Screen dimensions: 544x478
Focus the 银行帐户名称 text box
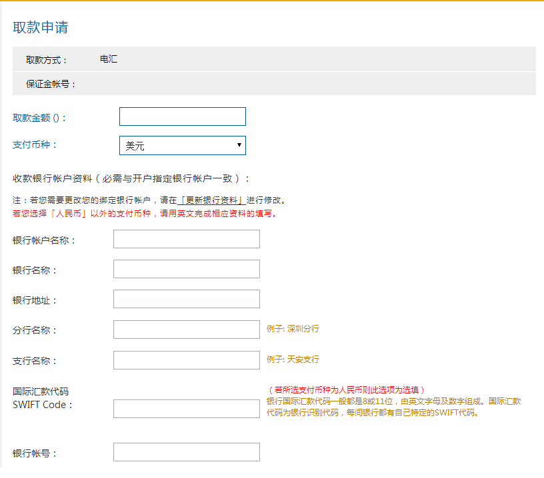(186, 239)
